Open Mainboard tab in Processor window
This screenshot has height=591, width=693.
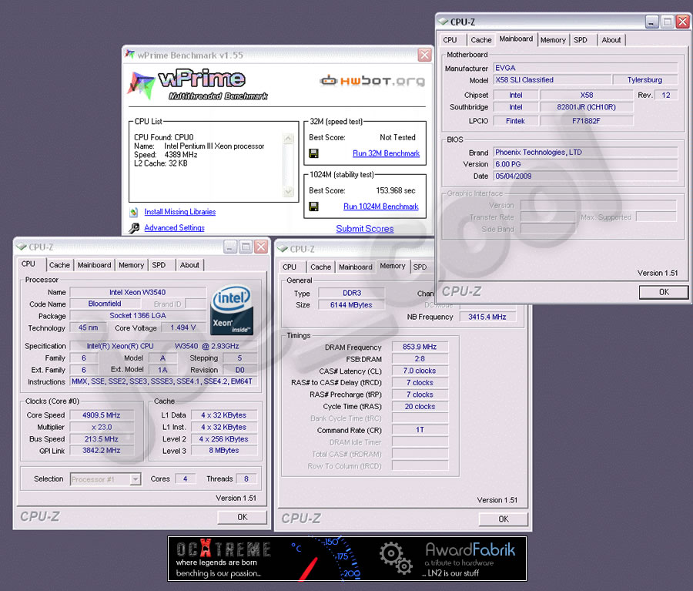coord(94,265)
